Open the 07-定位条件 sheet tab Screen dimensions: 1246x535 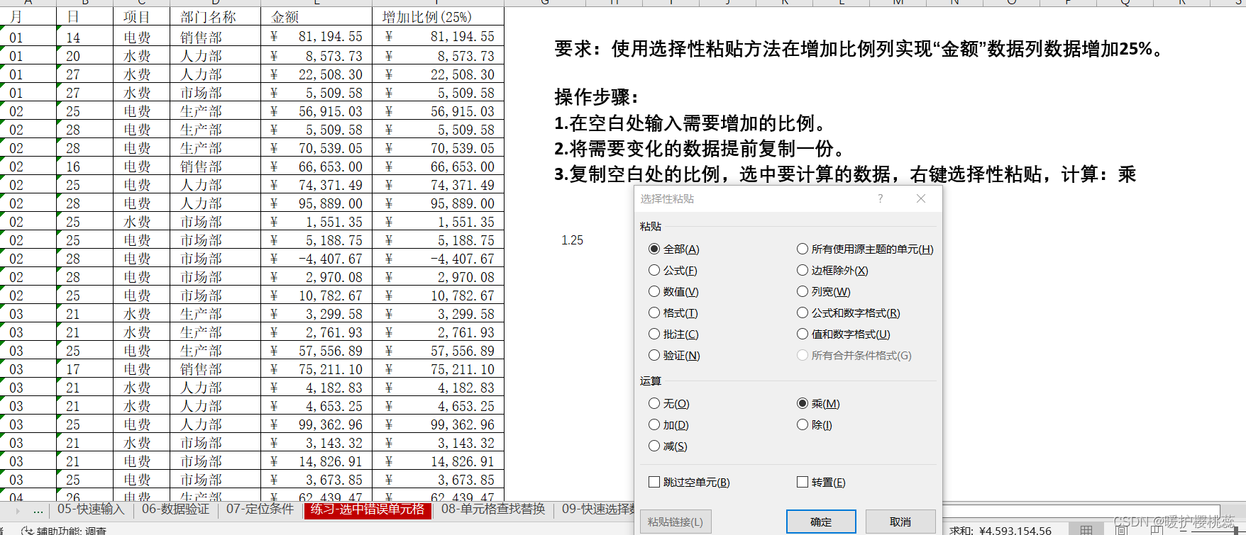[260, 509]
